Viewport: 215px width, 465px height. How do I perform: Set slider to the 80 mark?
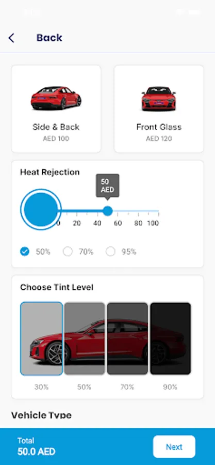pos(138,211)
